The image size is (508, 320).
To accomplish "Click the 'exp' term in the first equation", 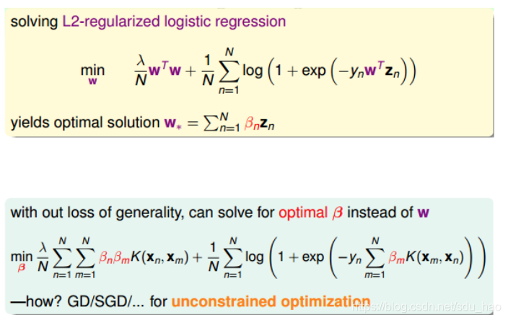I will [x=314, y=71].
